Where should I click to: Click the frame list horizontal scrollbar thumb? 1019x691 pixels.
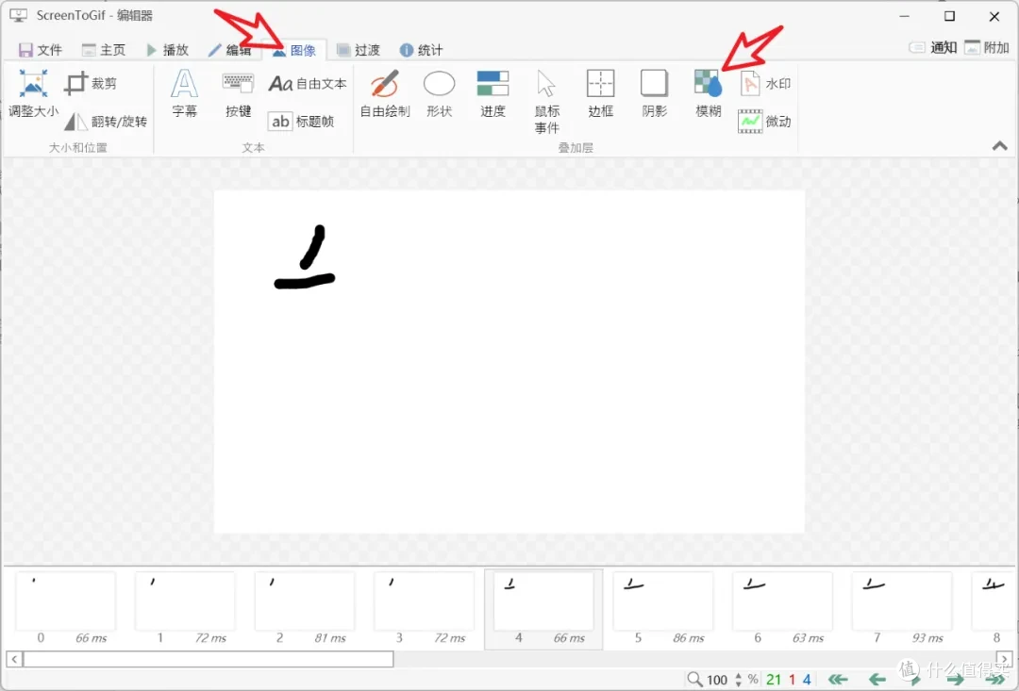tap(209, 659)
